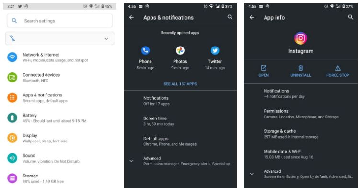Open the Connected devices icon
The height and width of the screenshot is (188, 359).
[x=12, y=77]
